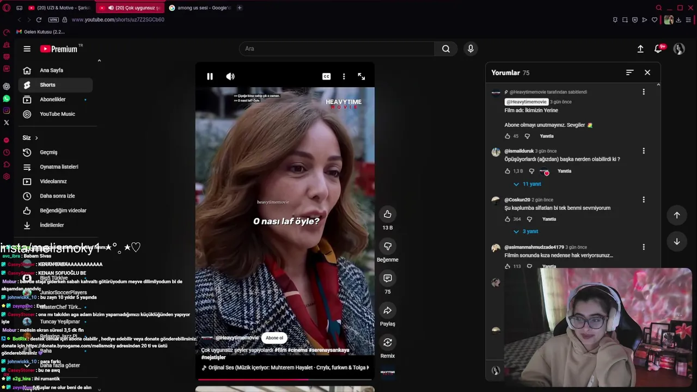This screenshot has height=392, width=697.
Task: Toggle the YouTube hamburger guide menu
Action: tap(27, 48)
